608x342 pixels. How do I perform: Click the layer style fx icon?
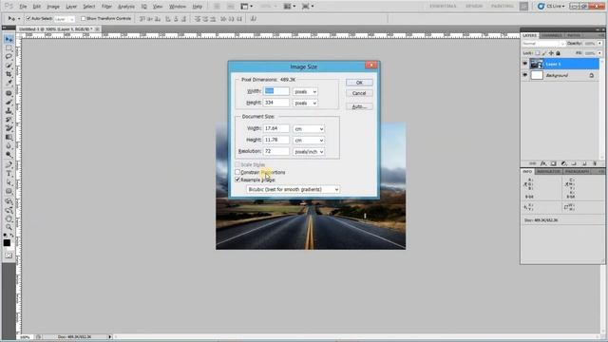(x=543, y=163)
